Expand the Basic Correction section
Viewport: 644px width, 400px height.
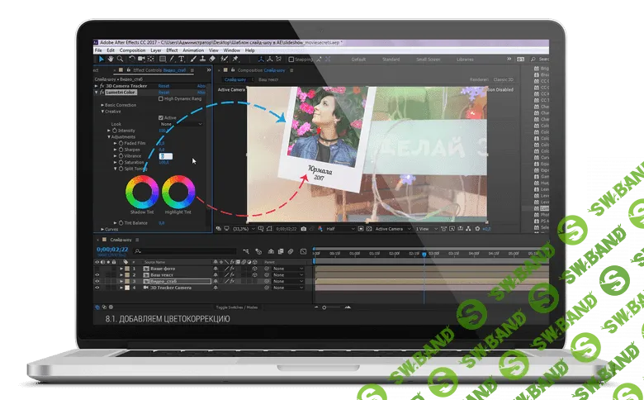102,105
